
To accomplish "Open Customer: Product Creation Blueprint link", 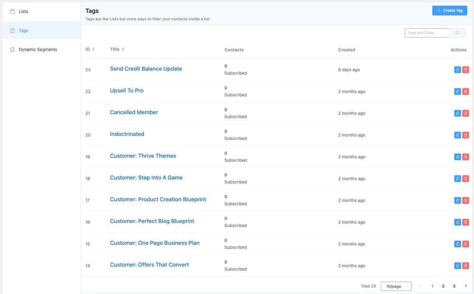I will (x=158, y=199).
